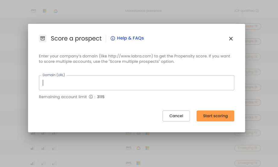Click Google Cloud icon in second-to-last row

[138, 148]
